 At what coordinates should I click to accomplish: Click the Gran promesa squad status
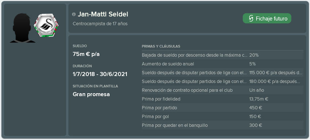coord(91,94)
